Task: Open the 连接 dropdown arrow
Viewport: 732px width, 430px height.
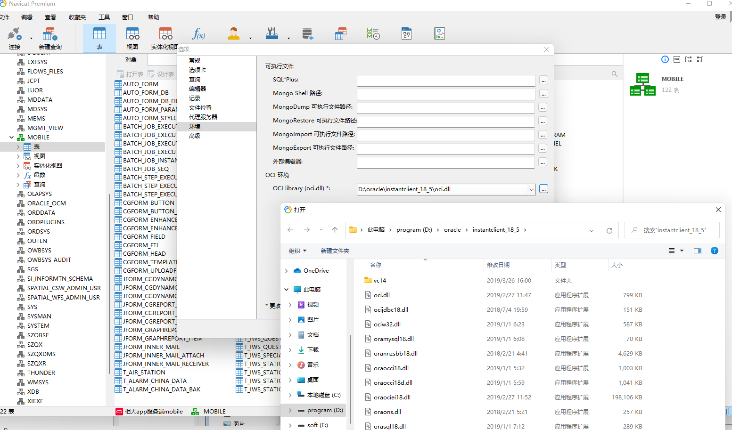Action: 32,39
